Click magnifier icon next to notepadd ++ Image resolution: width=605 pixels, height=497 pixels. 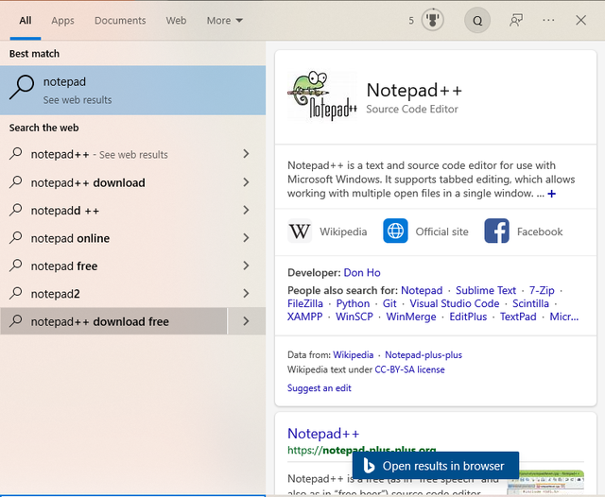[x=16, y=210]
